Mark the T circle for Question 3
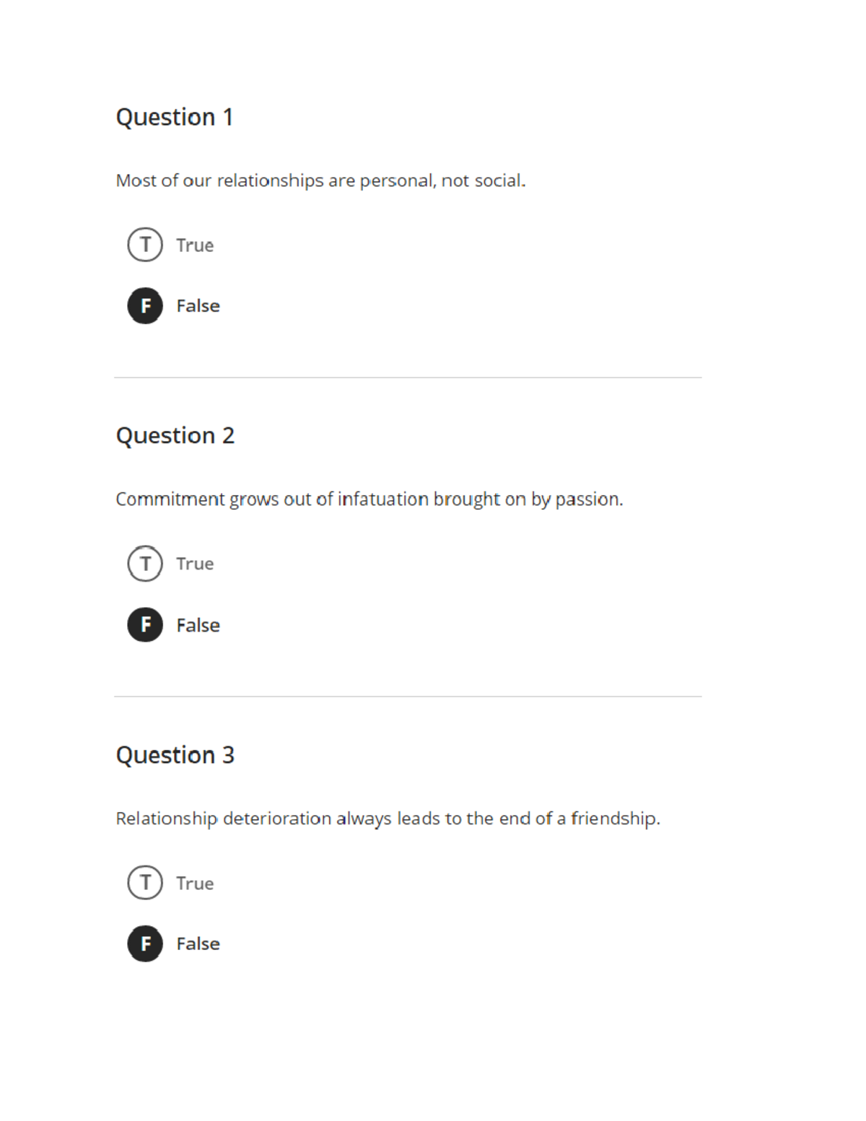Image resolution: width=866 pixels, height=1121 pixels. [145, 882]
